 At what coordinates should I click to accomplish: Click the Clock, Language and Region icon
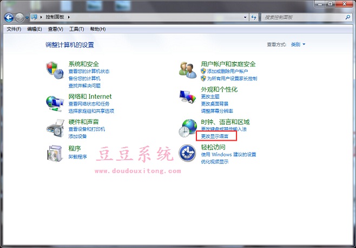(x=188, y=128)
